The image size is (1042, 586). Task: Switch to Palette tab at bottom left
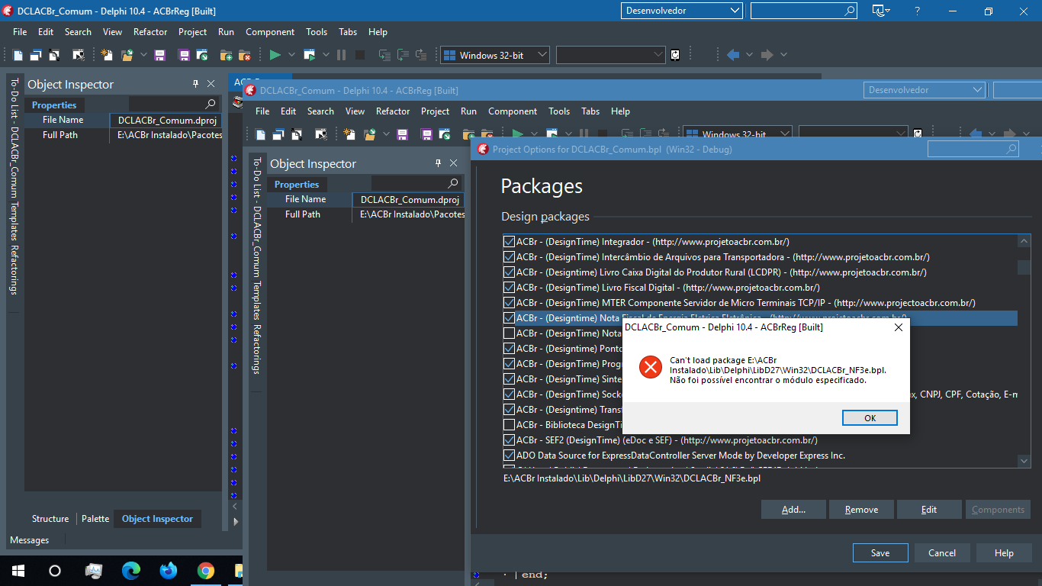coord(95,519)
